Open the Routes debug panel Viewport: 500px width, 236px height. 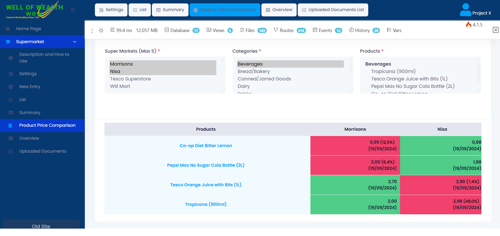coord(290,30)
